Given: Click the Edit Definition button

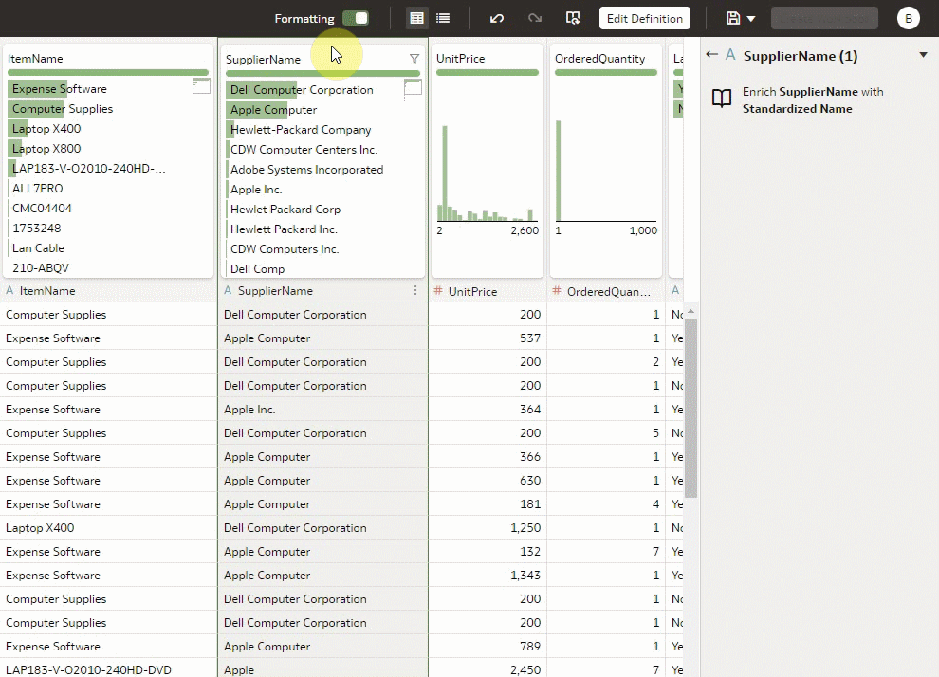Looking at the screenshot, I should pos(644,17).
